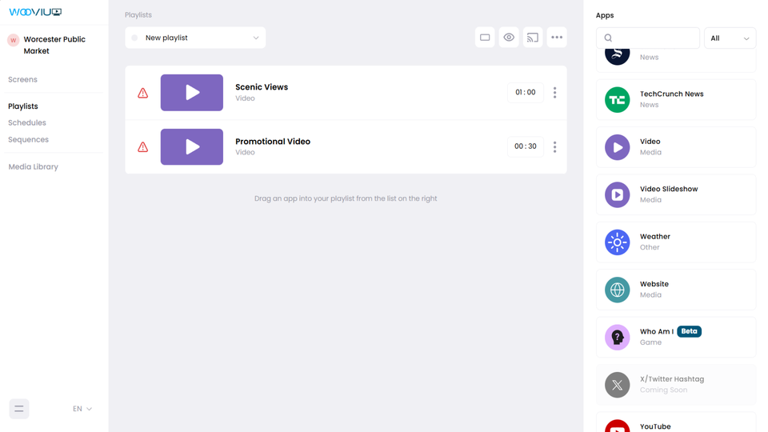Click the Video Slideshow app icon
This screenshot has width=768, height=432.
coord(617,194)
